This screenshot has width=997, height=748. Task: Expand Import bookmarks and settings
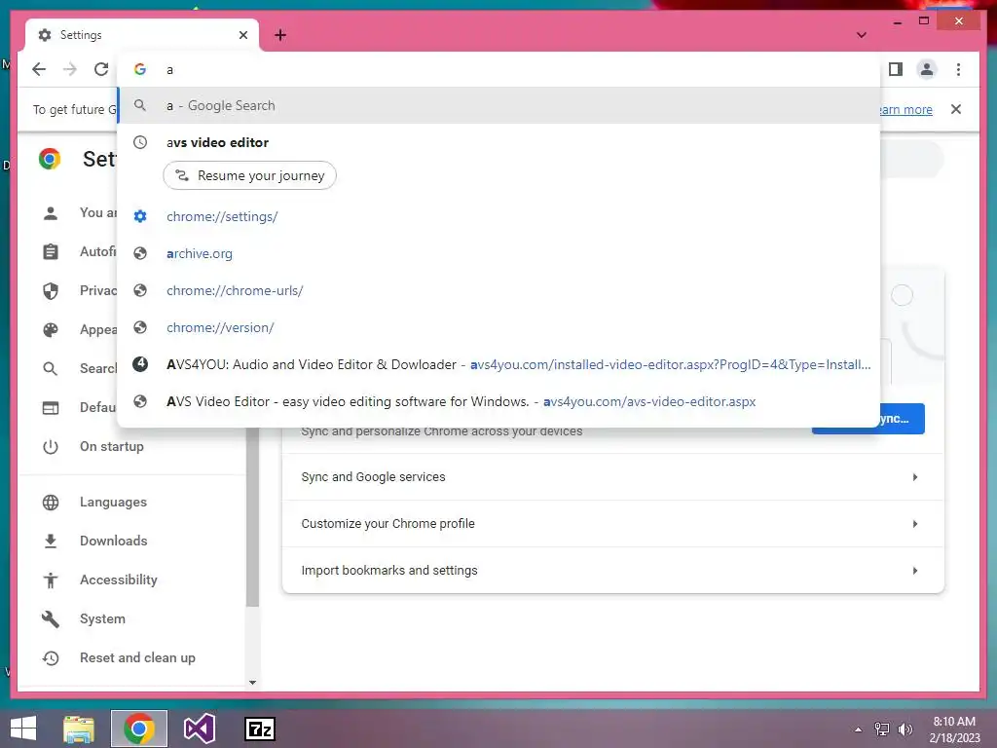[613, 571]
